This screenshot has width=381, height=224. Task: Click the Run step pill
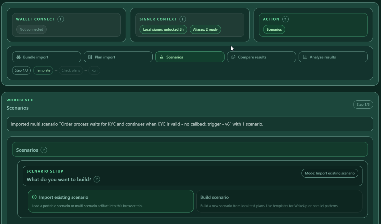tap(94, 71)
